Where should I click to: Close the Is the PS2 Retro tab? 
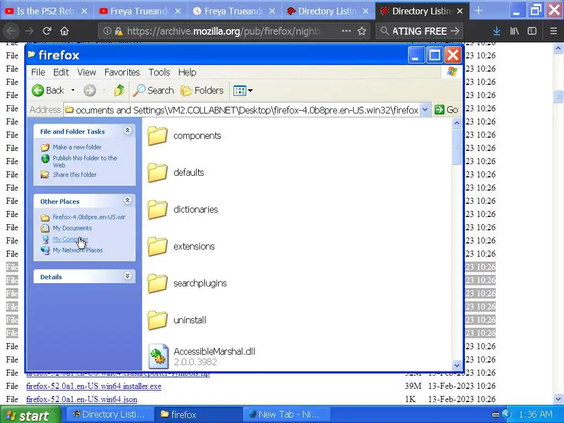click(x=84, y=11)
